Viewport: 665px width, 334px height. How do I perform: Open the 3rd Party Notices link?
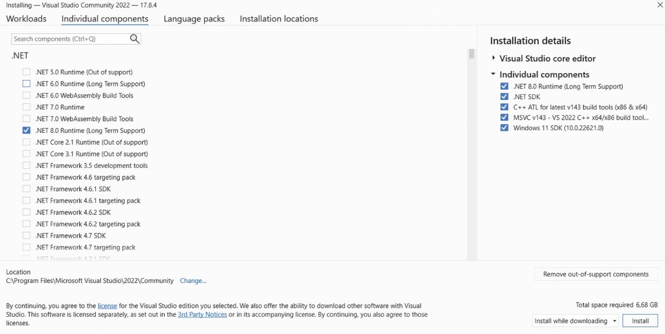click(202, 315)
